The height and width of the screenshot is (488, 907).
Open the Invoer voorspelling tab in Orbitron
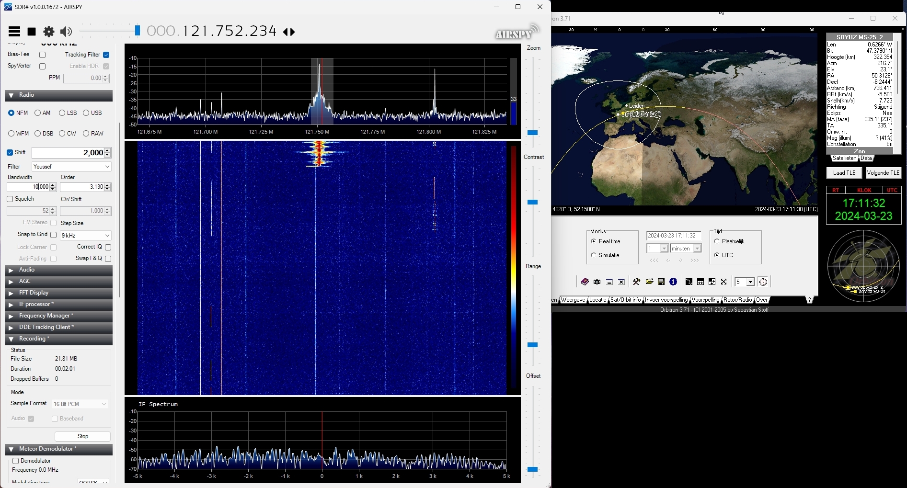(x=666, y=300)
